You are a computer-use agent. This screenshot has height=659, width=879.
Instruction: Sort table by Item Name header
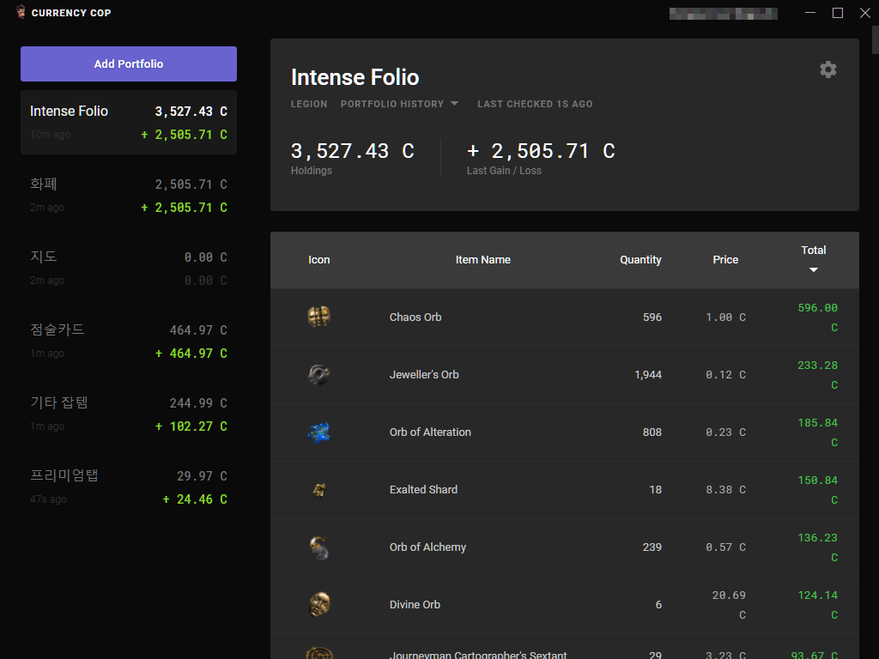(482, 259)
